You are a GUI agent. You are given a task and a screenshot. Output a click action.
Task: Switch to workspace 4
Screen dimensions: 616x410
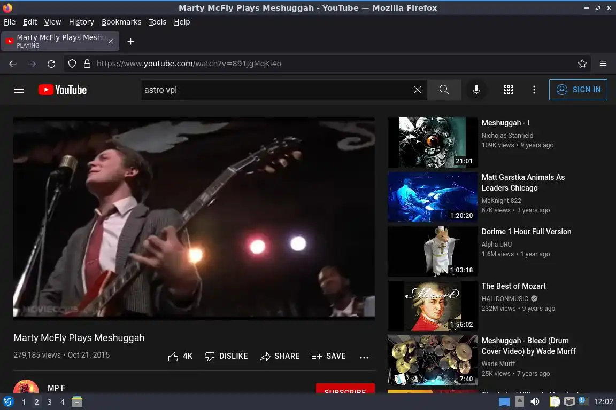click(x=63, y=402)
